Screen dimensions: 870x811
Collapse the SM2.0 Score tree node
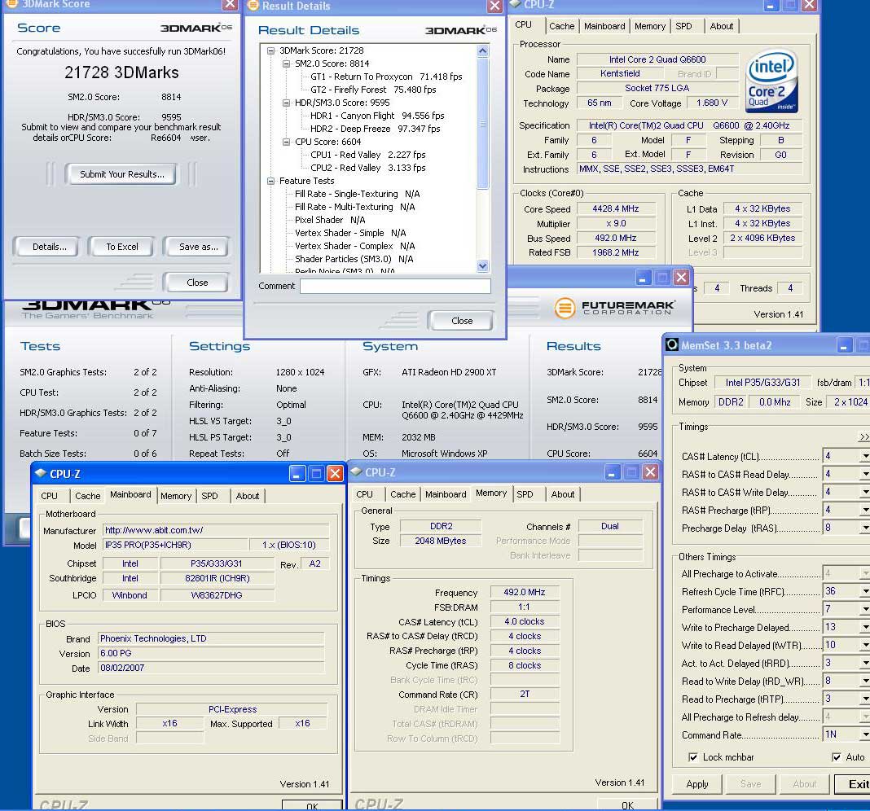(x=286, y=64)
